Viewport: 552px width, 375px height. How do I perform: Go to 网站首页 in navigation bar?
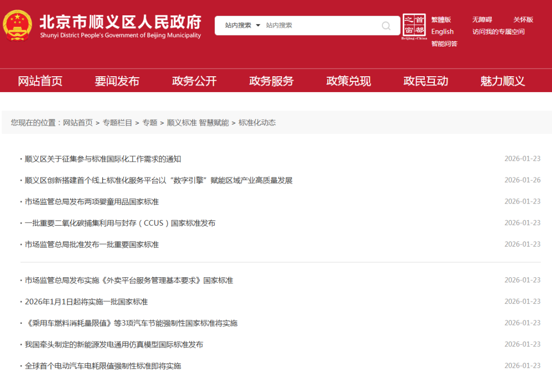pos(40,81)
